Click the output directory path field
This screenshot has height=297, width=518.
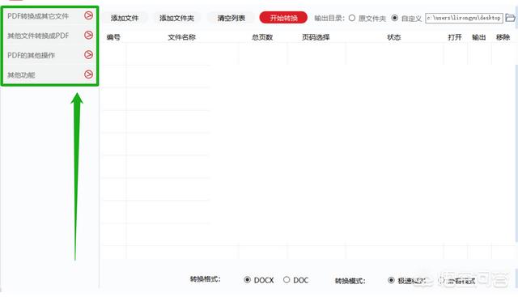[464, 18]
